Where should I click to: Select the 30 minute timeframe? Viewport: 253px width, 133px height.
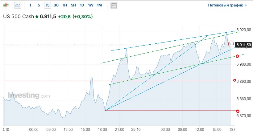56,5
